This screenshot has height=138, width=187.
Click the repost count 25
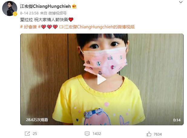click(35, 133)
